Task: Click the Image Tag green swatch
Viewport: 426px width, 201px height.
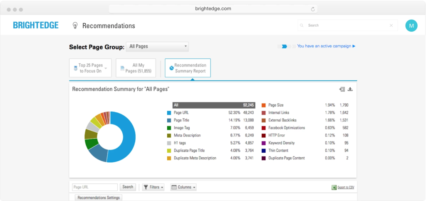Action: (x=169, y=128)
